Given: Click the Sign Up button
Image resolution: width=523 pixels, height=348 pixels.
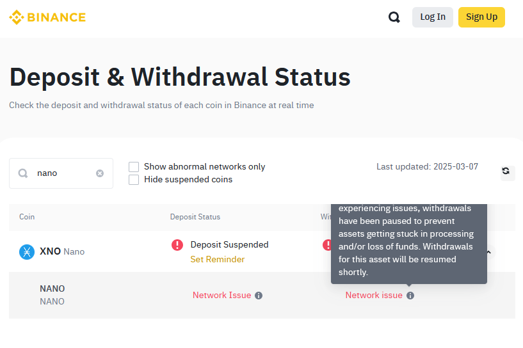Looking at the screenshot, I should click(x=481, y=17).
